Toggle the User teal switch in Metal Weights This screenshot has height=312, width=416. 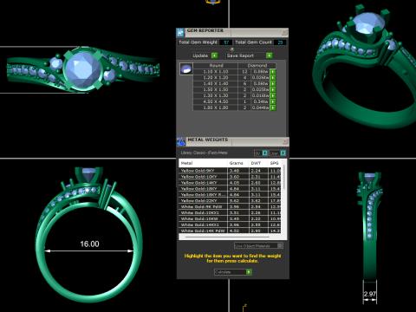coord(283,153)
